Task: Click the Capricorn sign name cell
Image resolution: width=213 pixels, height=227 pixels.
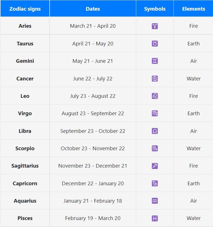Action: pos(25,184)
